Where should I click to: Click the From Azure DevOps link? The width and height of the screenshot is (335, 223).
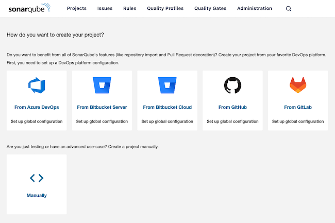pyautogui.click(x=37, y=107)
